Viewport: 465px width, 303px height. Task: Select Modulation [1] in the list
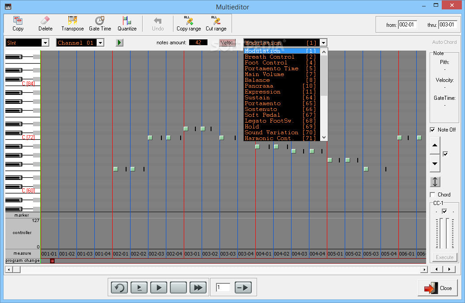(282, 51)
